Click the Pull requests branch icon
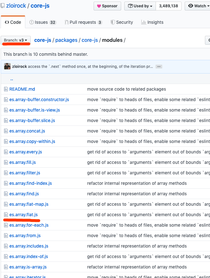This screenshot has width=210, height=278. (66, 22)
